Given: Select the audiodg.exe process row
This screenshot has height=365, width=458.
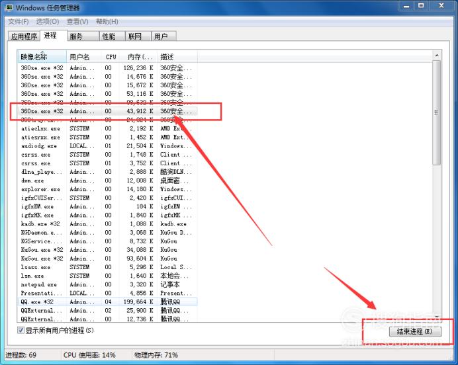Looking at the screenshot, I should [x=107, y=146].
